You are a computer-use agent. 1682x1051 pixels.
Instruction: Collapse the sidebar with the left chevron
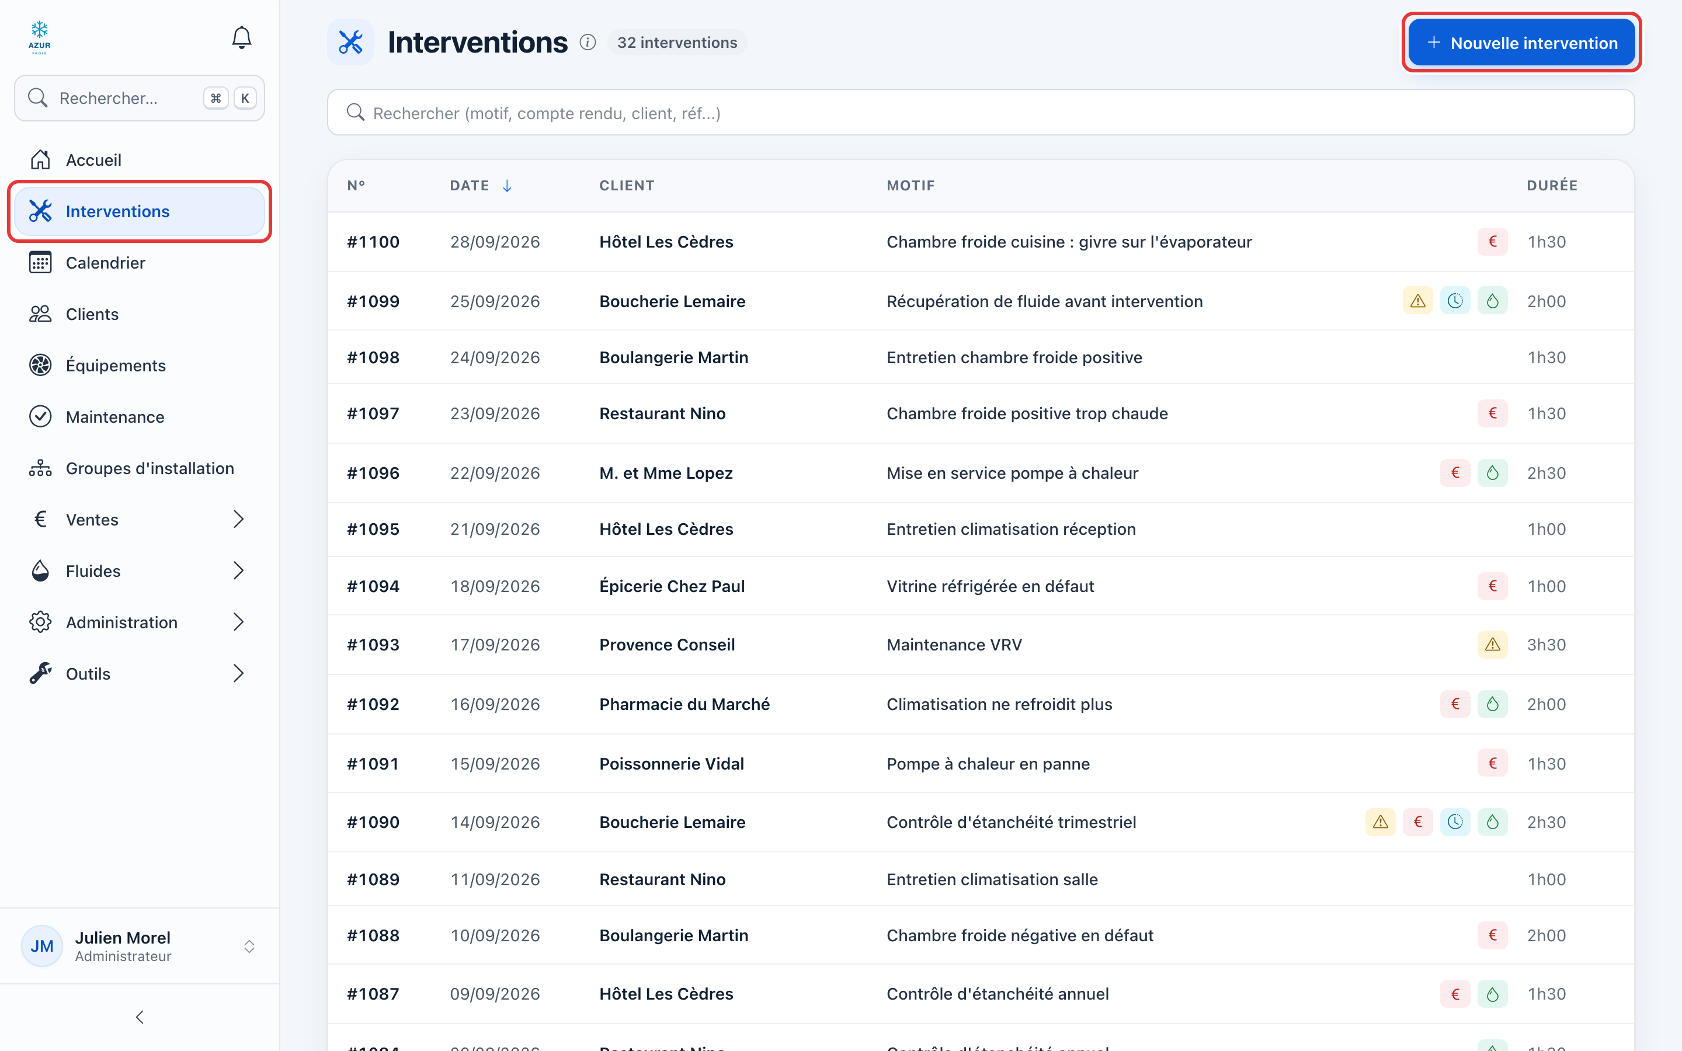tap(140, 1017)
